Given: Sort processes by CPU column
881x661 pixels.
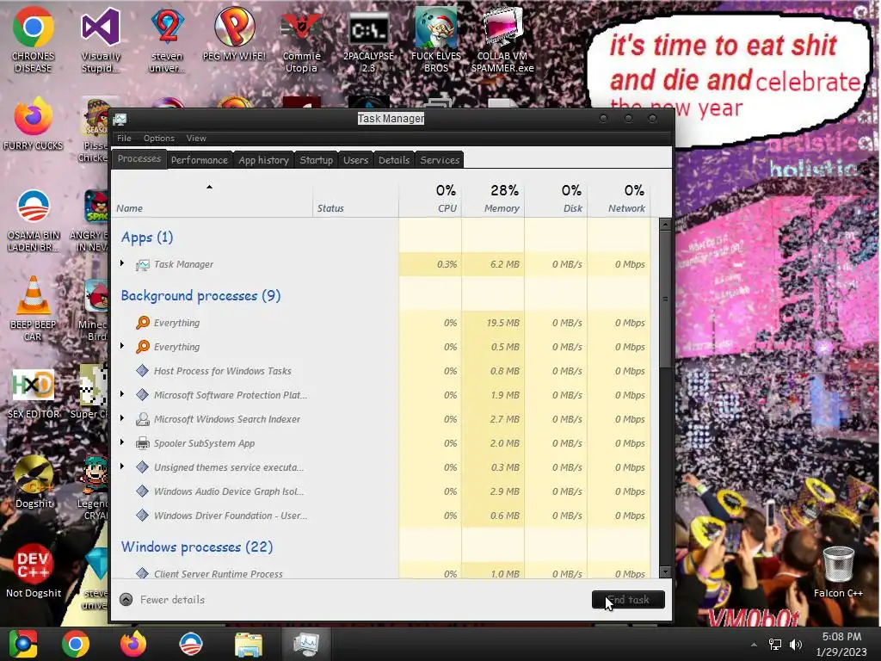Looking at the screenshot, I should tap(430, 200).
